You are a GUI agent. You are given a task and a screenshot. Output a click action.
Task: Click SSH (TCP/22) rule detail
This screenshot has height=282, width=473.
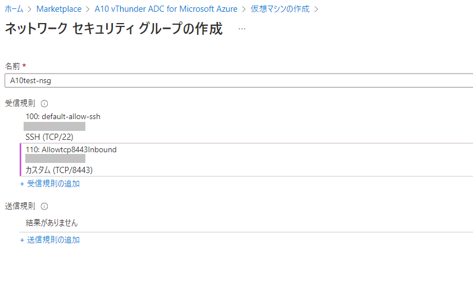click(x=49, y=137)
